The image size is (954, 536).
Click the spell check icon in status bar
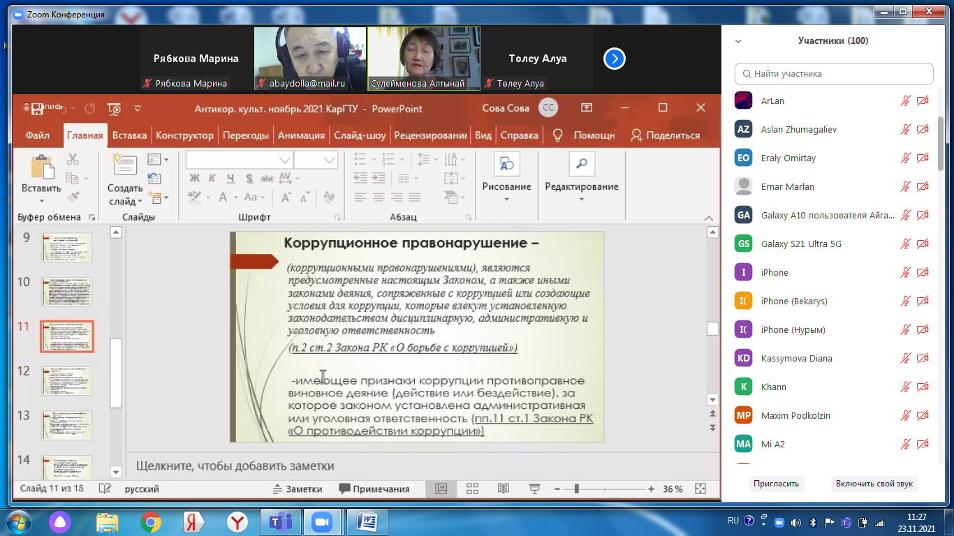pyautogui.click(x=105, y=489)
